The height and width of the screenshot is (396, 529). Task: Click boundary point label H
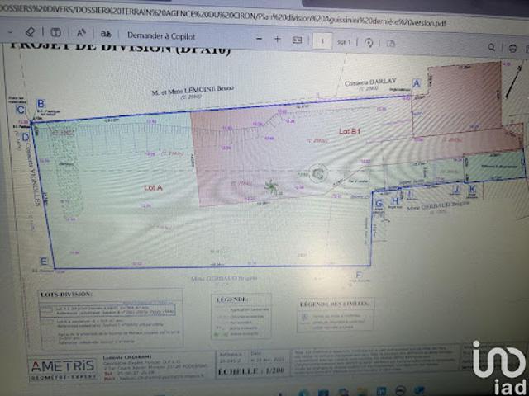[395, 201]
